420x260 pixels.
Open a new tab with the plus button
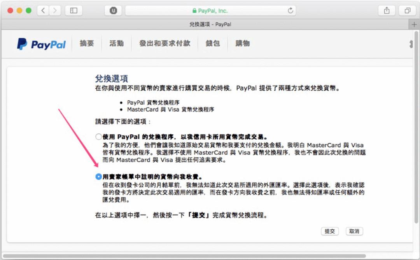tap(414, 24)
